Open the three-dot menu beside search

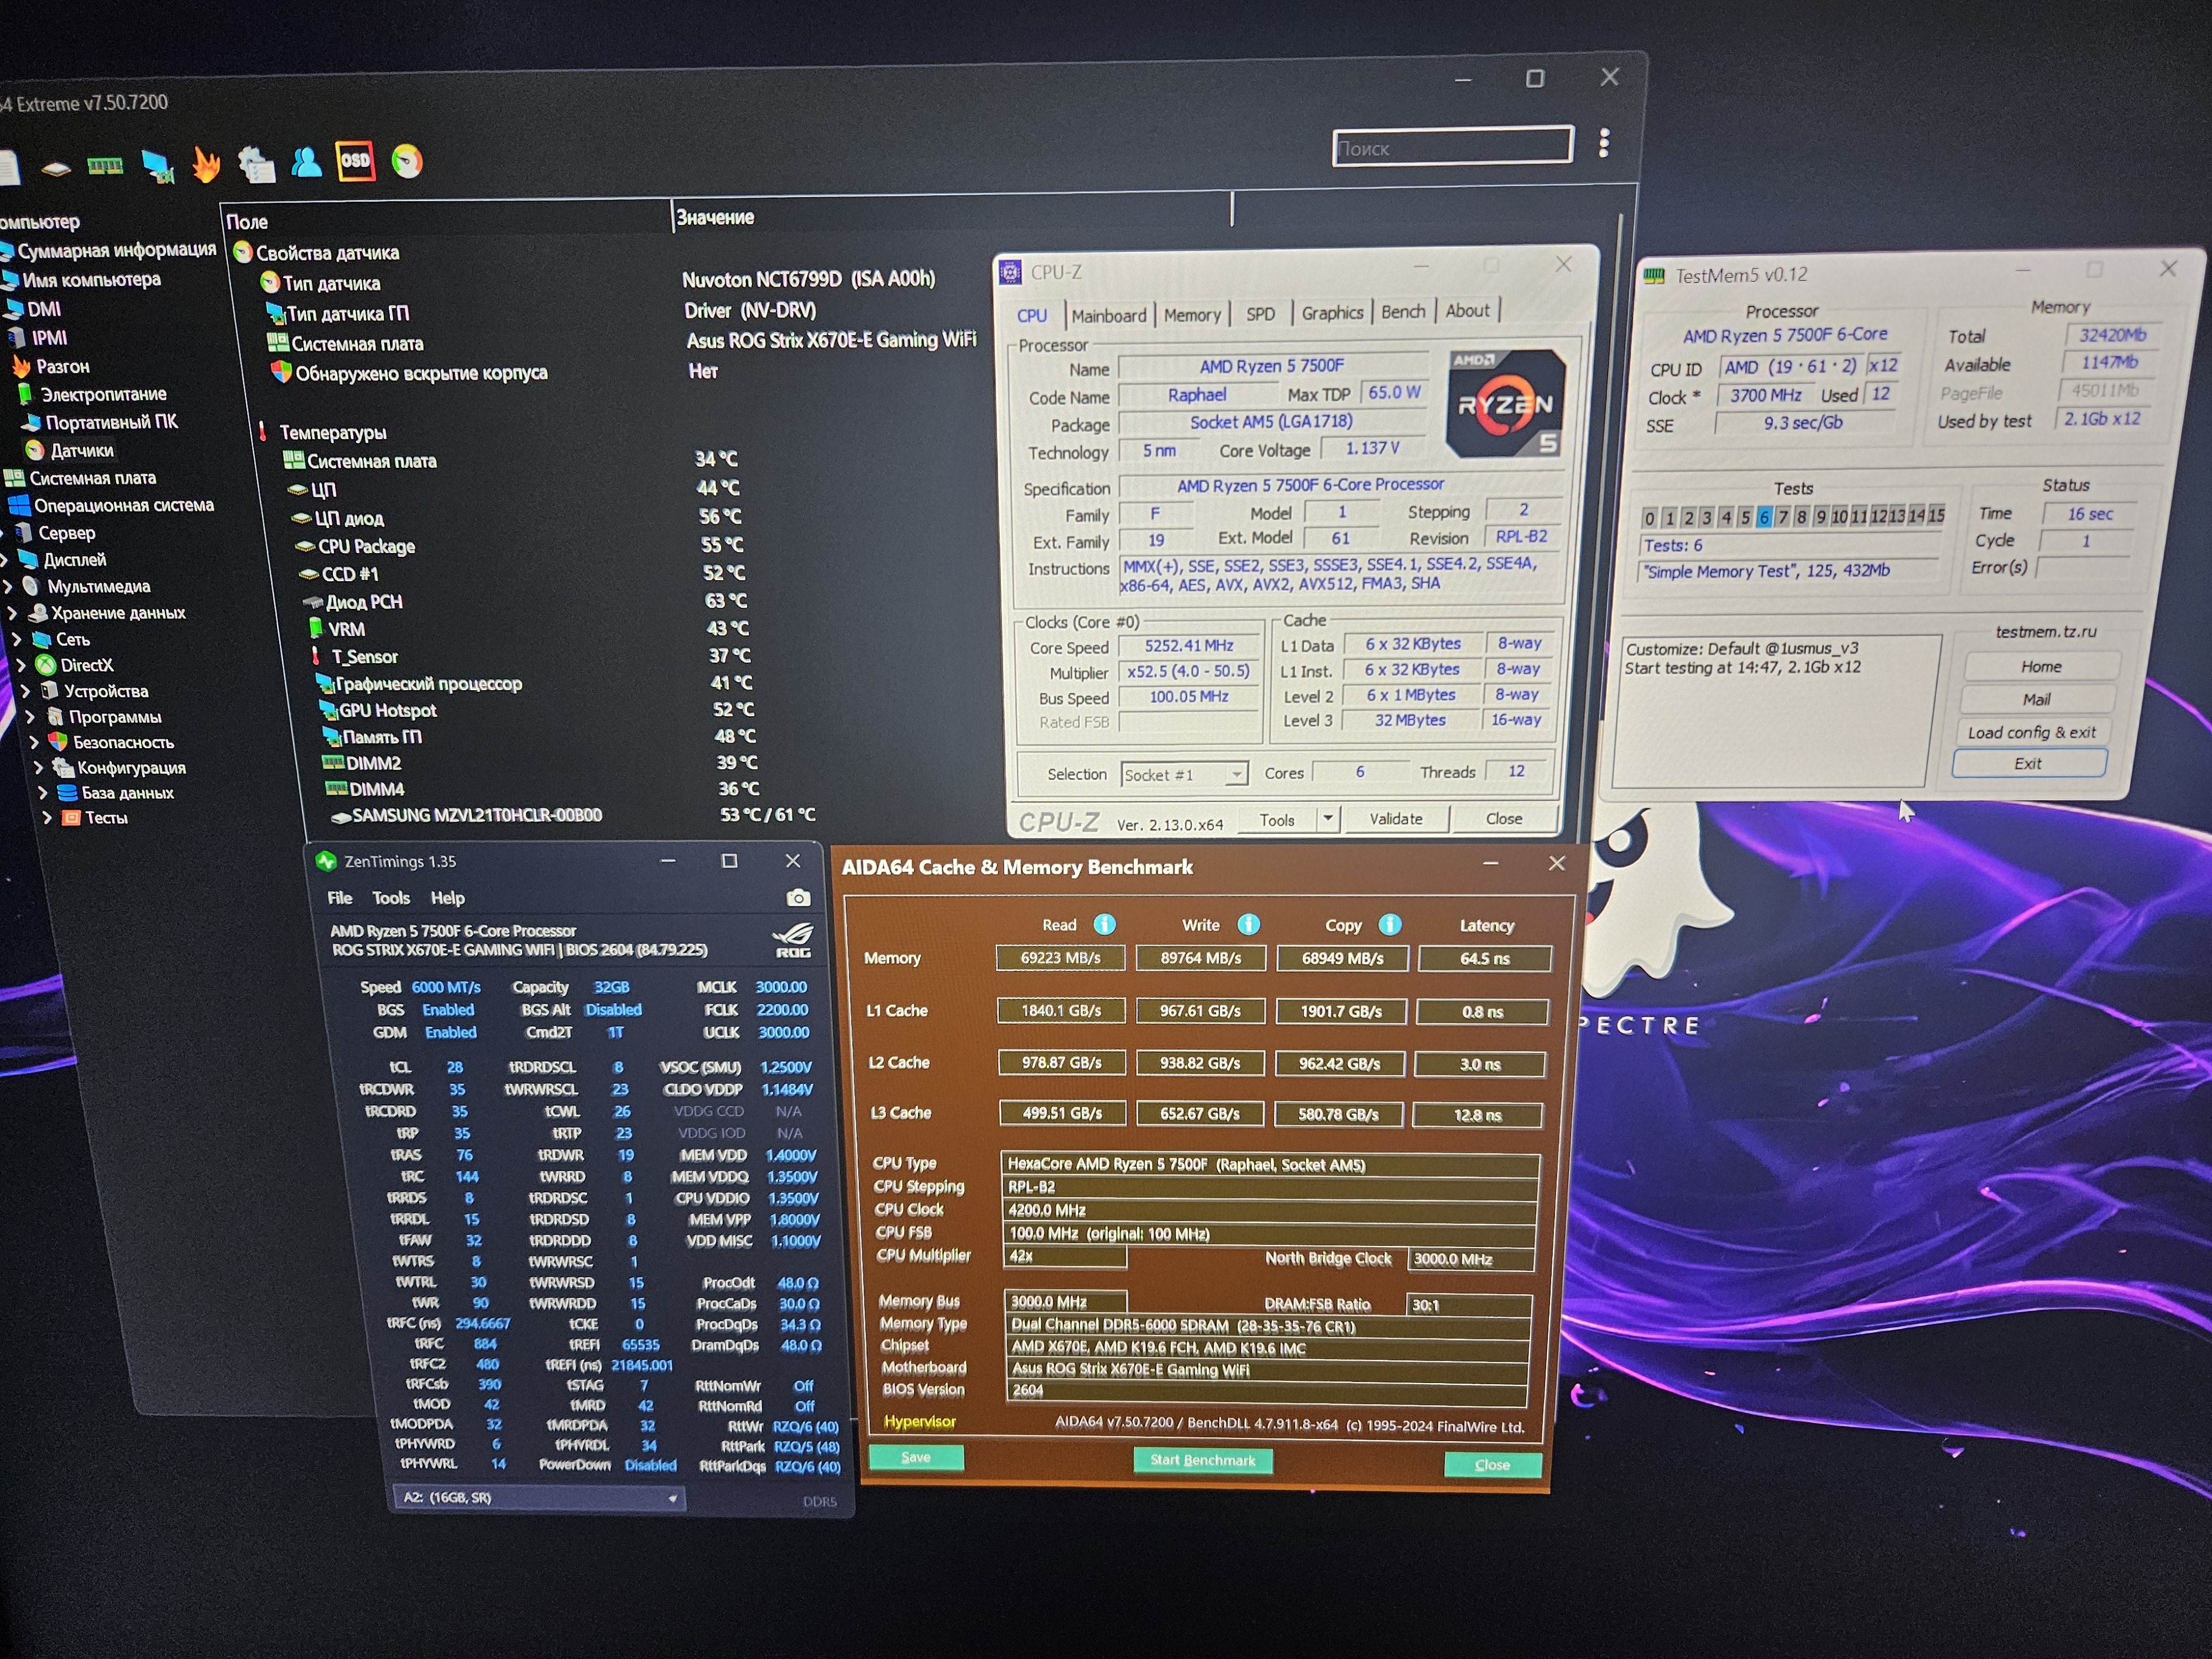[1604, 144]
